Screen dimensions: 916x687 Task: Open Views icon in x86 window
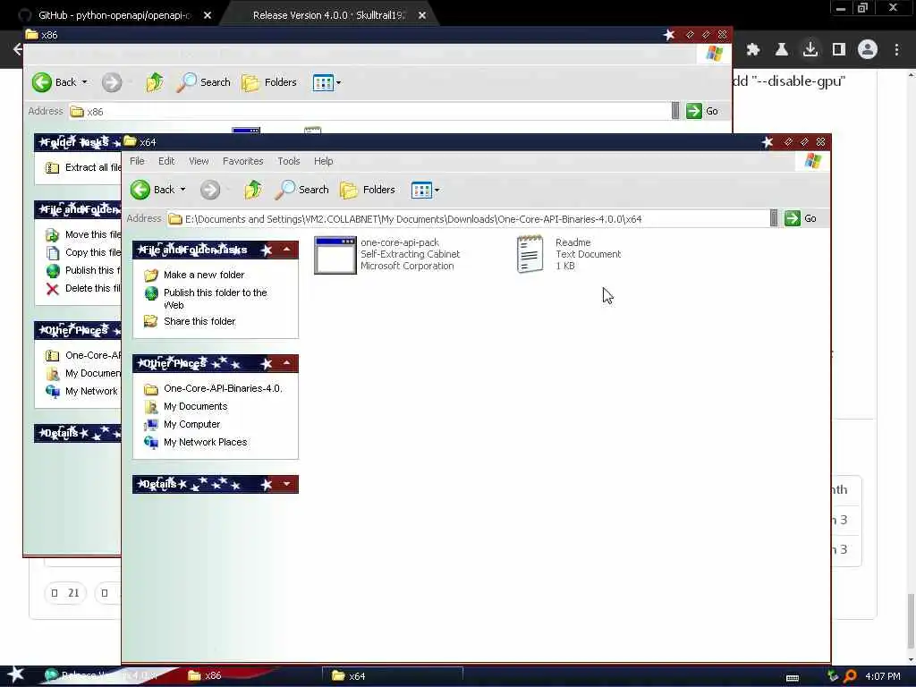pos(322,82)
